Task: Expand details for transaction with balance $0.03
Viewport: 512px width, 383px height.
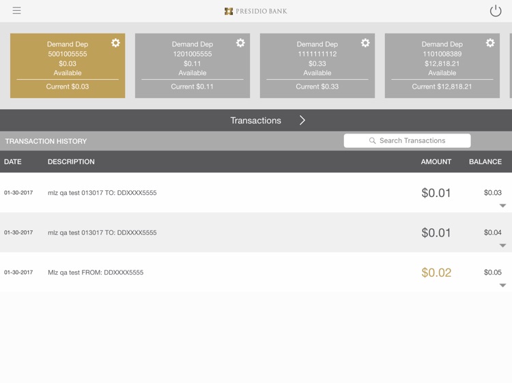Action: 502,206
